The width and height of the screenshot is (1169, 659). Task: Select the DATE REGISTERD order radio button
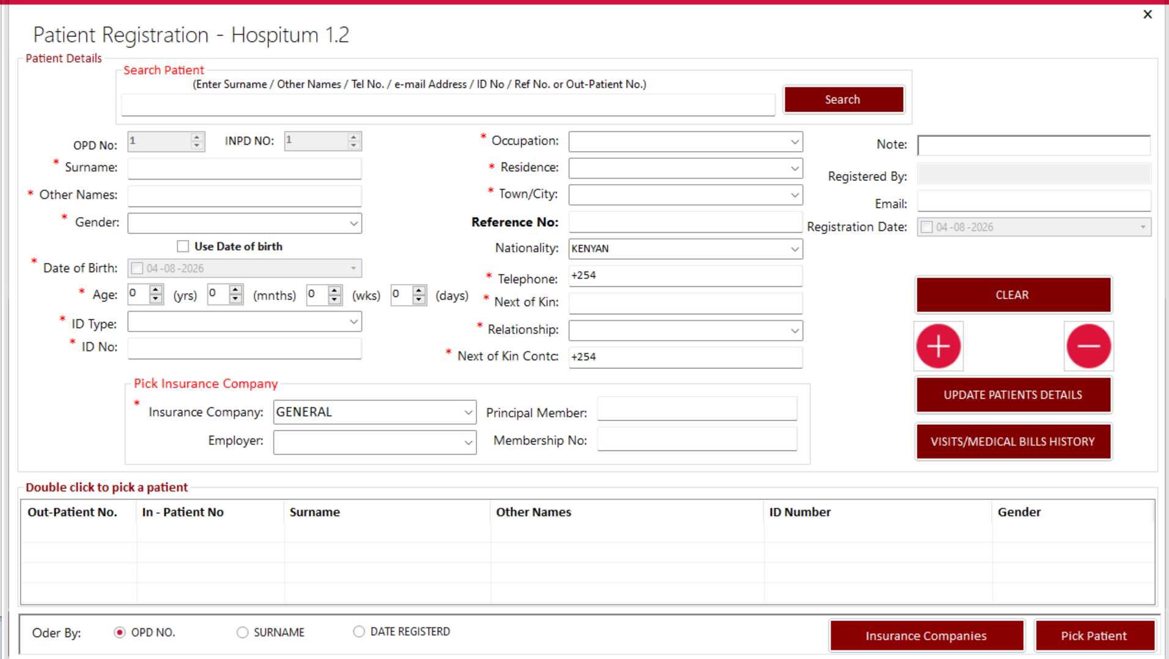(359, 631)
